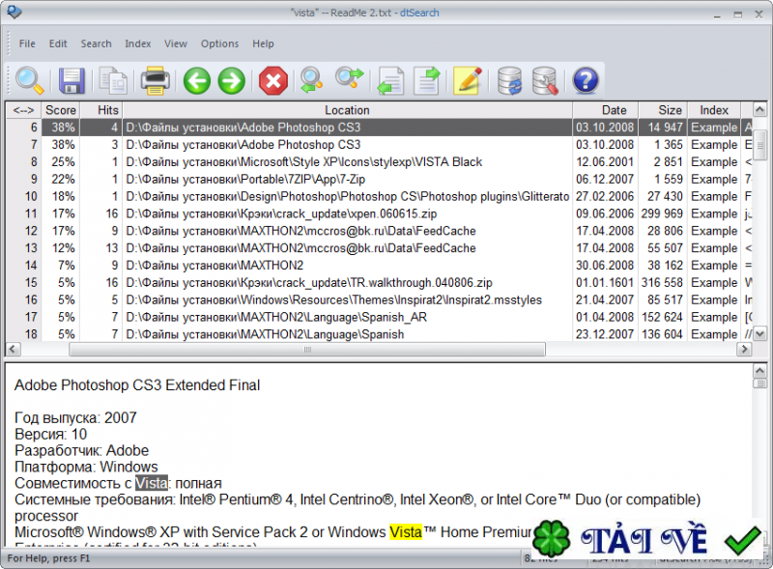The height and width of the screenshot is (569, 773).
Task: Click the <--> column header
Action: click(23, 110)
